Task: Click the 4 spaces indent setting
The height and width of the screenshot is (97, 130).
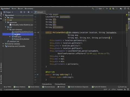Action: [x=120, y=89]
